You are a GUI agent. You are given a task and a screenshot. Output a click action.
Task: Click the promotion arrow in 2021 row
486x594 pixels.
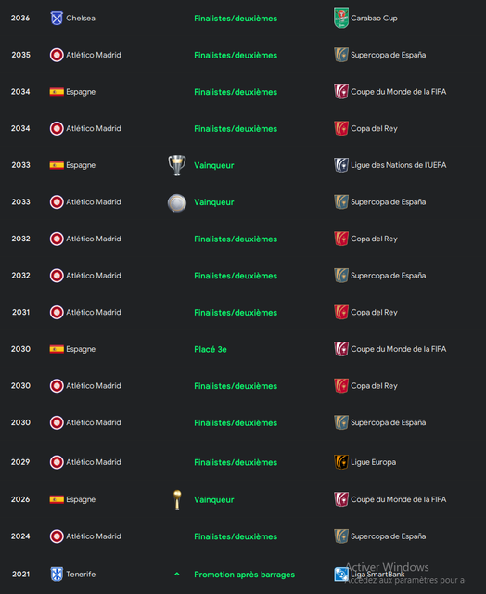tap(177, 575)
